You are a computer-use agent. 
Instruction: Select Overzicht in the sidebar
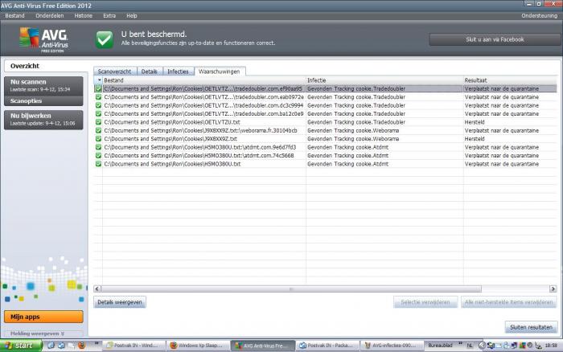coord(46,66)
